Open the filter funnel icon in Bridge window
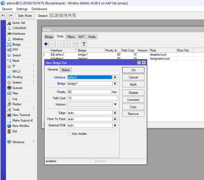Screen dimensions: 204x180 coord(84,44)
